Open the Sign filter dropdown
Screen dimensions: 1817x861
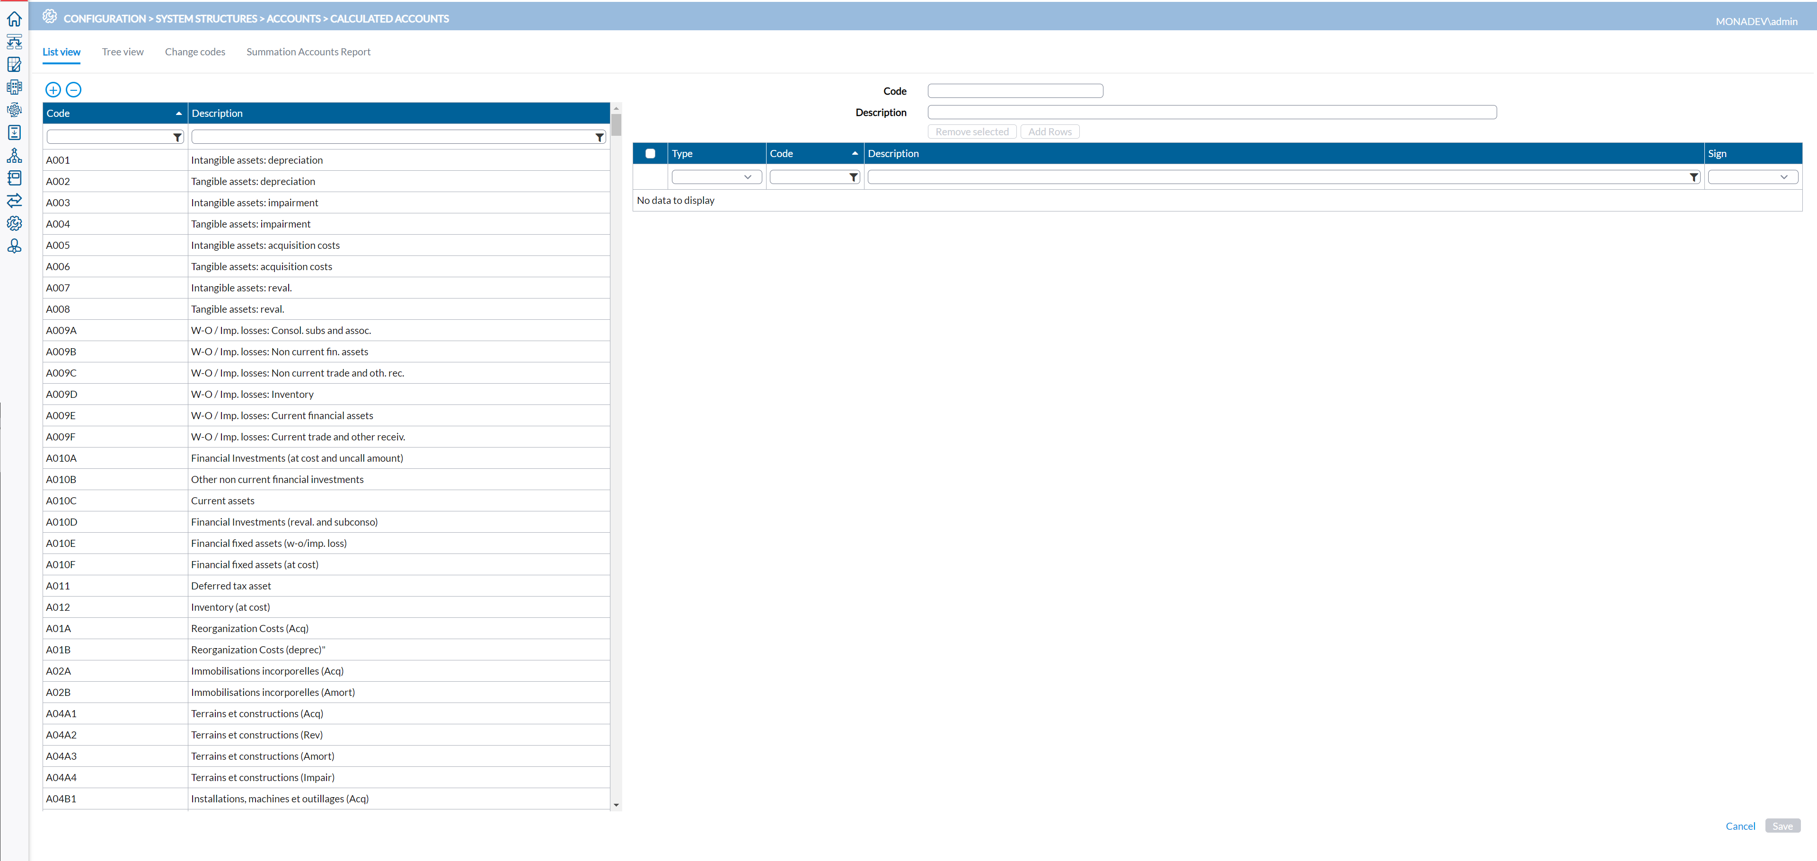(x=1753, y=177)
